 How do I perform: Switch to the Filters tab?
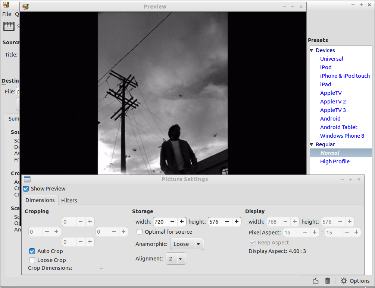(x=69, y=201)
